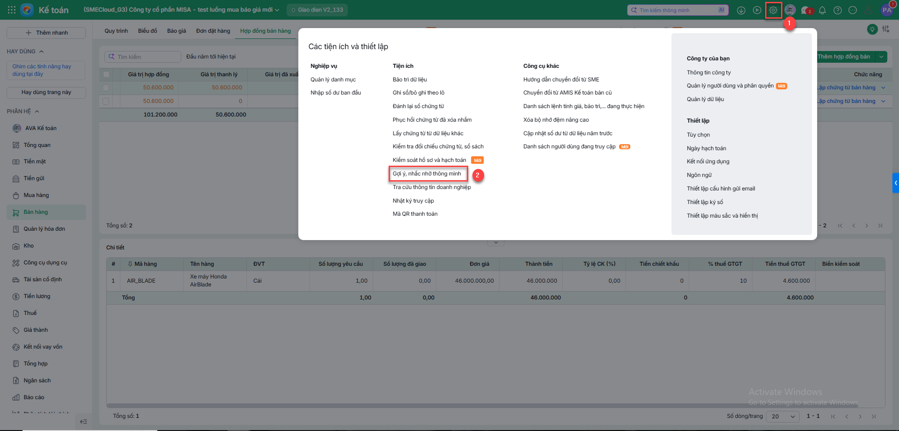Collapse the Chi tiết panel chevron

point(496,242)
